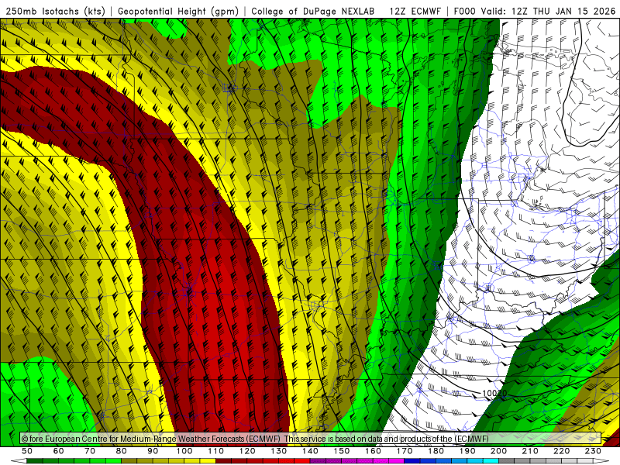This screenshot has width=620, height=465.
Task: Click the '140' color bar label
Action: pos(310,451)
